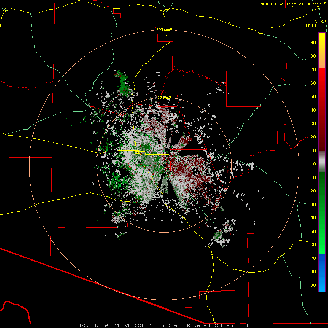Select the -80 knot scale label
The image size is (328, 328).
312,272
